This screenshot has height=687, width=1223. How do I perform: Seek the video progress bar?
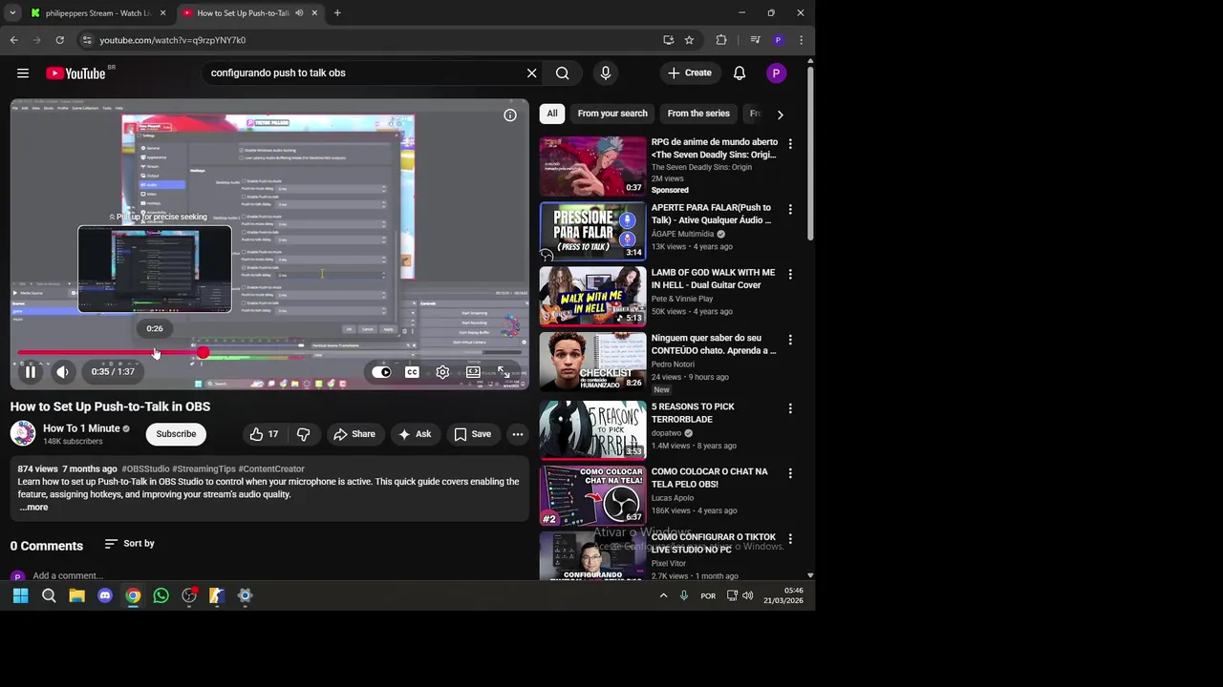[x=269, y=353]
